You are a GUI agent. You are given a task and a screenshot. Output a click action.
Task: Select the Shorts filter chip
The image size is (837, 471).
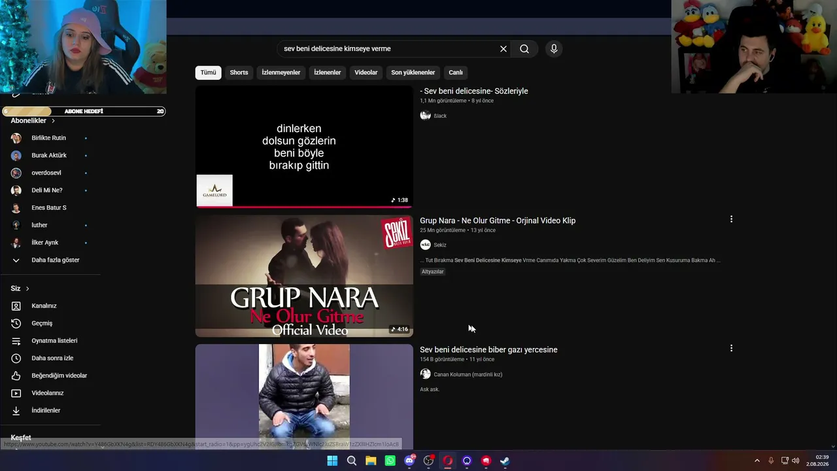click(x=239, y=73)
